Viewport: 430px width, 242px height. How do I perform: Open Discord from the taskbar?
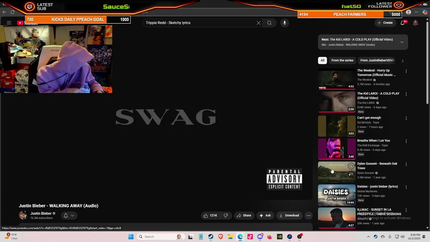(x=260, y=237)
